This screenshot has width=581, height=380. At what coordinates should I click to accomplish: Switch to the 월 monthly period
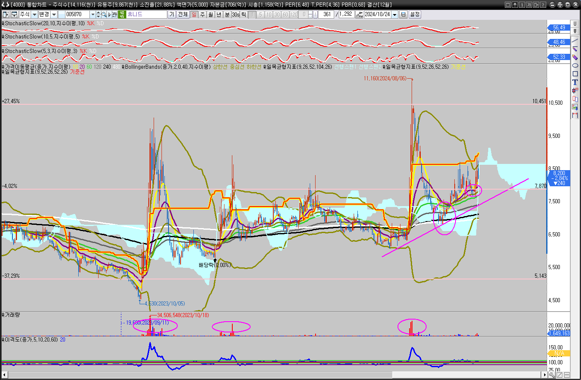click(x=211, y=14)
